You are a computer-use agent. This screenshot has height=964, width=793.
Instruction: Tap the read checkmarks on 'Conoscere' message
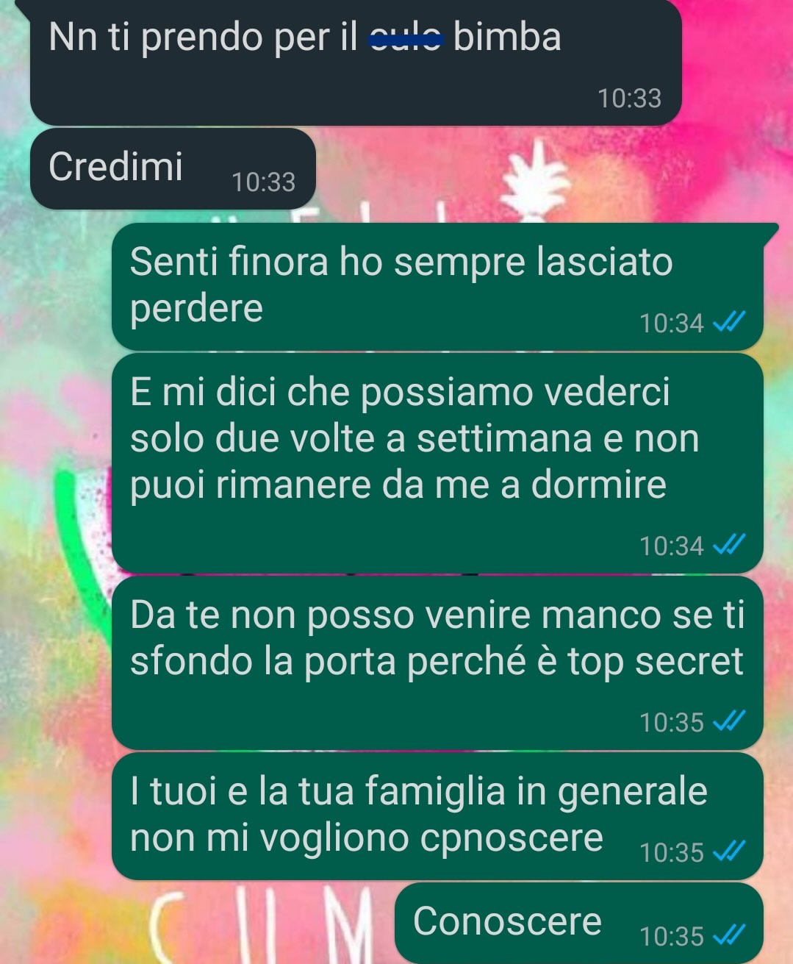(x=731, y=935)
